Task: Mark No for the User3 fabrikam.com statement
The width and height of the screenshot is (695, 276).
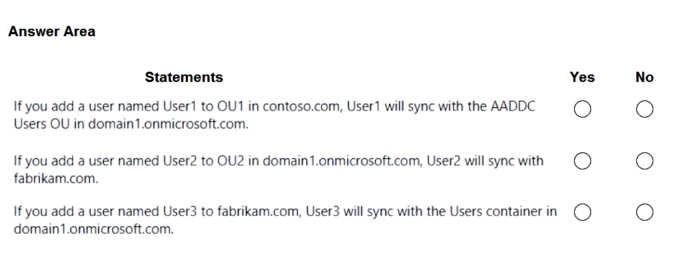Action: pyautogui.click(x=644, y=212)
